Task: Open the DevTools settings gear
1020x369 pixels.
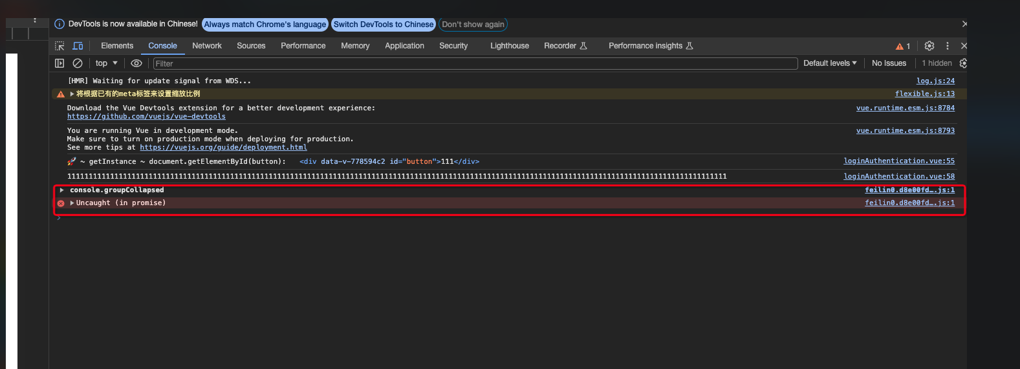Action: [x=929, y=46]
